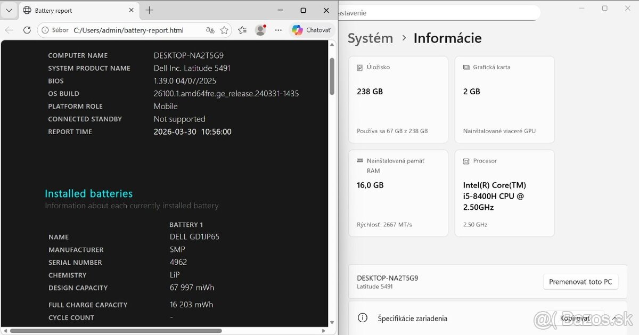This screenshot has height=335, width=639.
Task: Close the Battery report tab
Action: click(x=132, y=11)
